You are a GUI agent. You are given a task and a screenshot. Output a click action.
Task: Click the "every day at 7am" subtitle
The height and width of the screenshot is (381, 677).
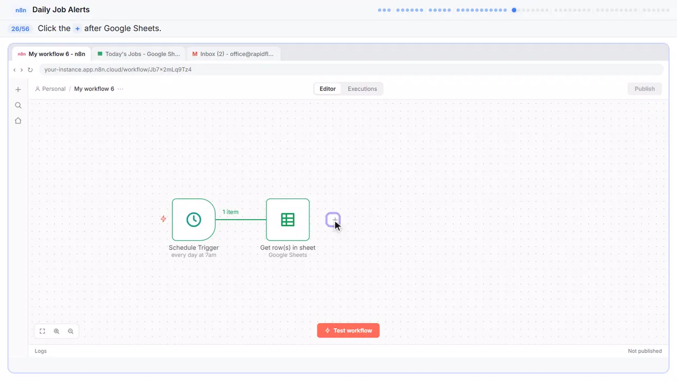click(194, 255)
